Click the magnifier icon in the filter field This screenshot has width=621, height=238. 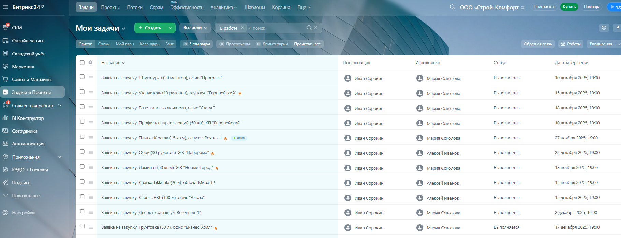point(309,28)
